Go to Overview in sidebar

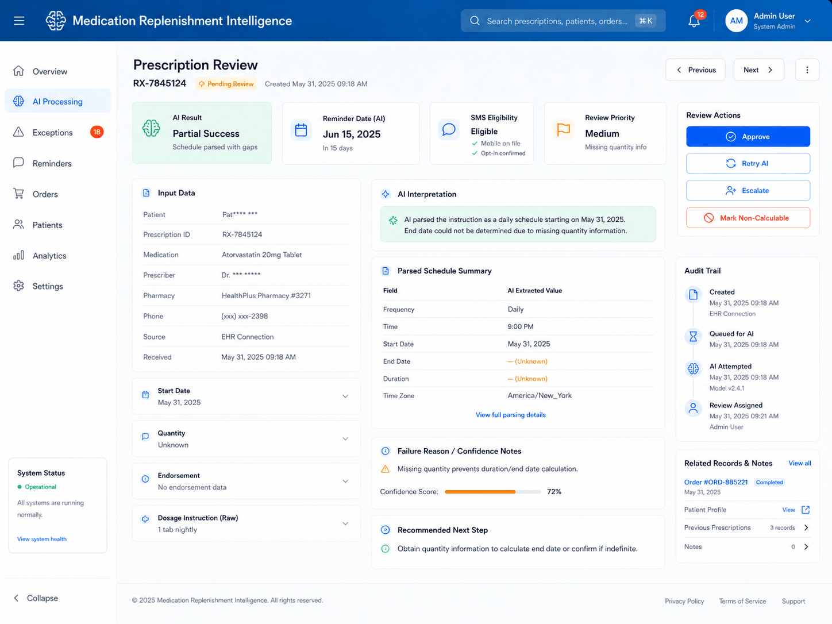tap(57, 71)
